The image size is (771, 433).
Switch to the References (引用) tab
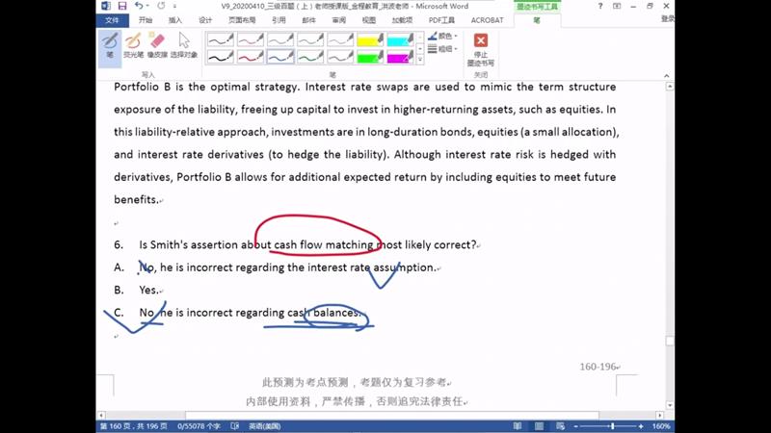(279, 20)
